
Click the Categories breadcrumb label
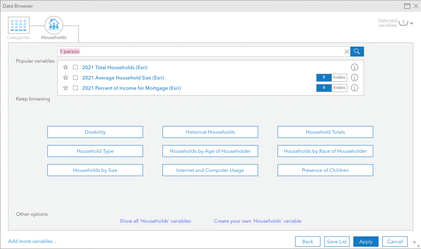pyautogui.click(x=18, y=37)
